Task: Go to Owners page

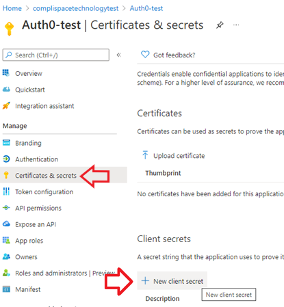Action: click(26, 257)
